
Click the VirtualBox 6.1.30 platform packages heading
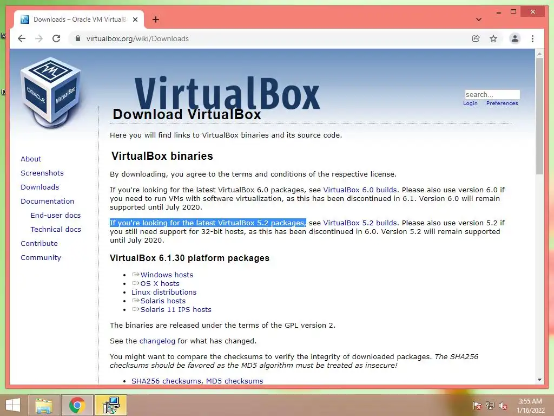tap(189, 258)
